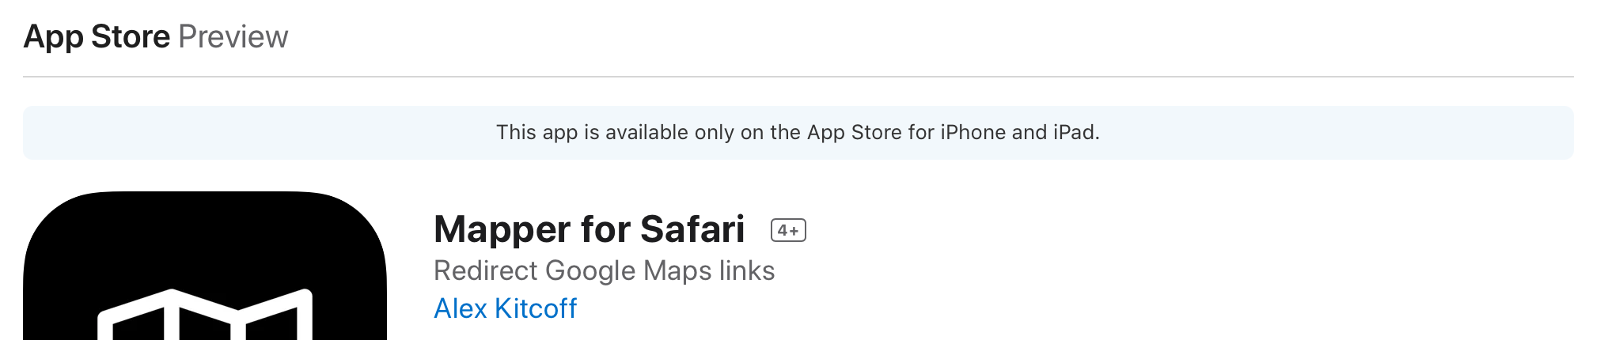Click the Redirect Google Maps links subtitle

pos(604,270)
